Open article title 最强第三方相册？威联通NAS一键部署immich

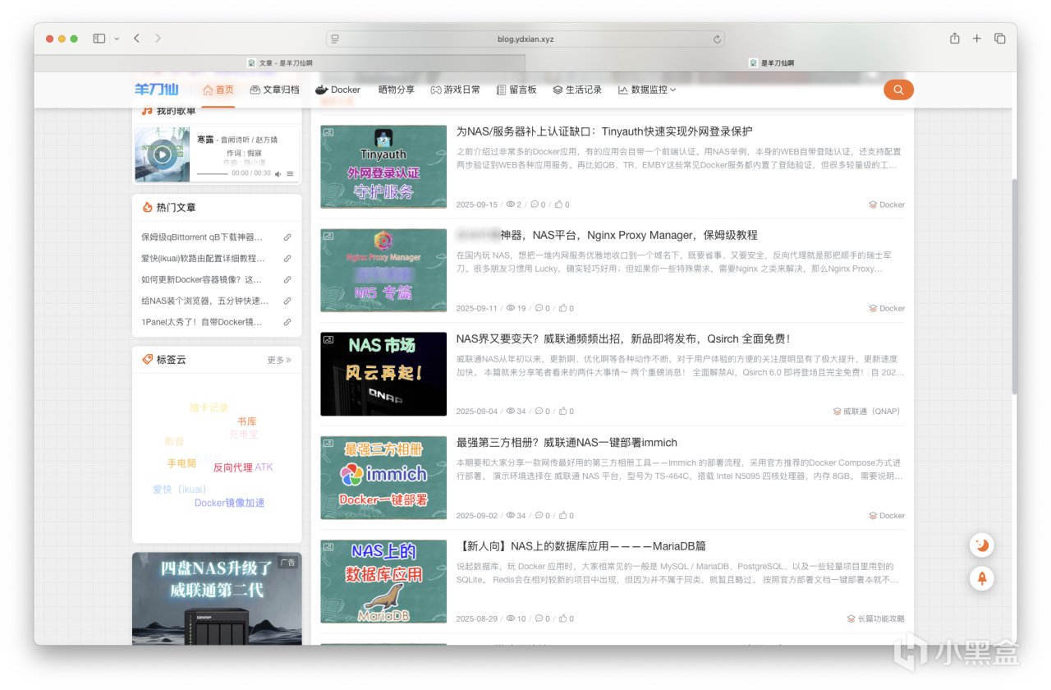point(567,443)
